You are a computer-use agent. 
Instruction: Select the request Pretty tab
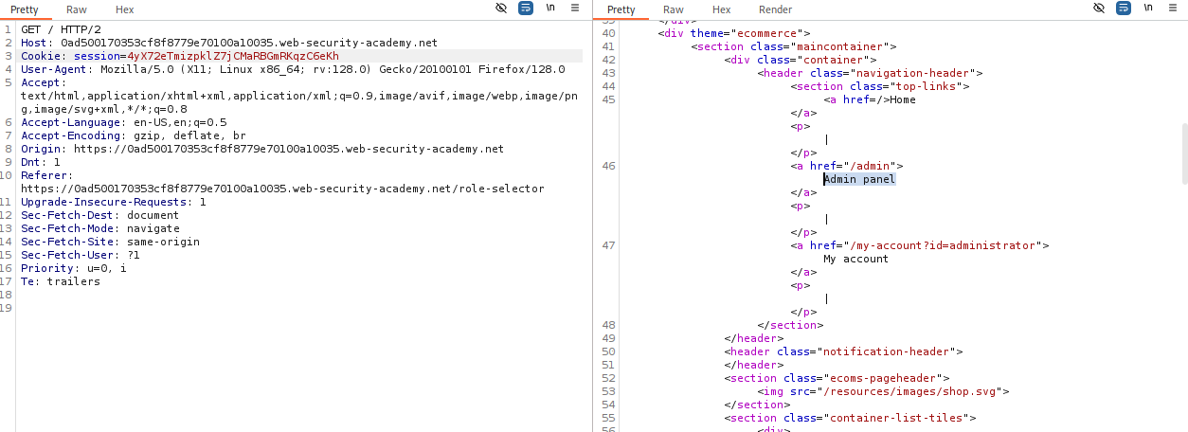pyautogui.click(x=25, y=9)
